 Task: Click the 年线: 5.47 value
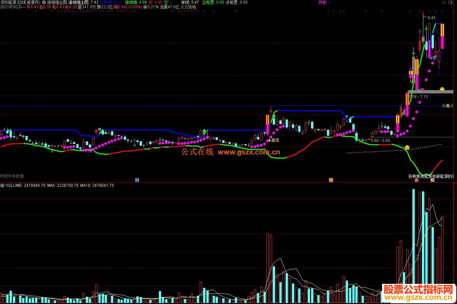[190, 2]
